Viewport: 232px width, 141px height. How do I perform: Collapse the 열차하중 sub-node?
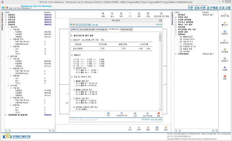click(8, 56)
